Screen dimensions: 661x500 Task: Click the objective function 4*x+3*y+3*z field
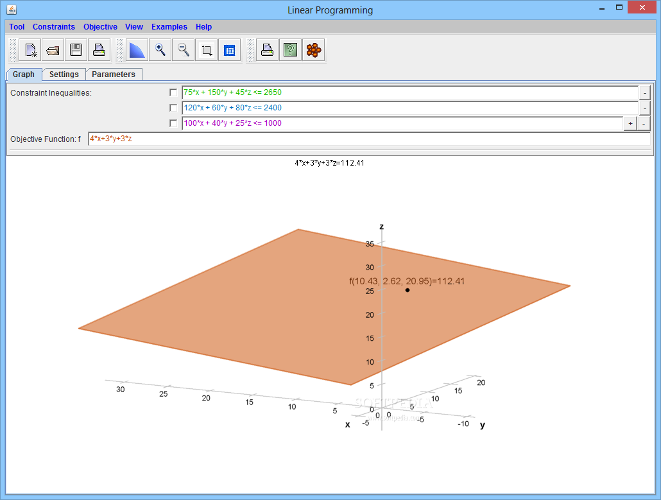coord(369,139)
